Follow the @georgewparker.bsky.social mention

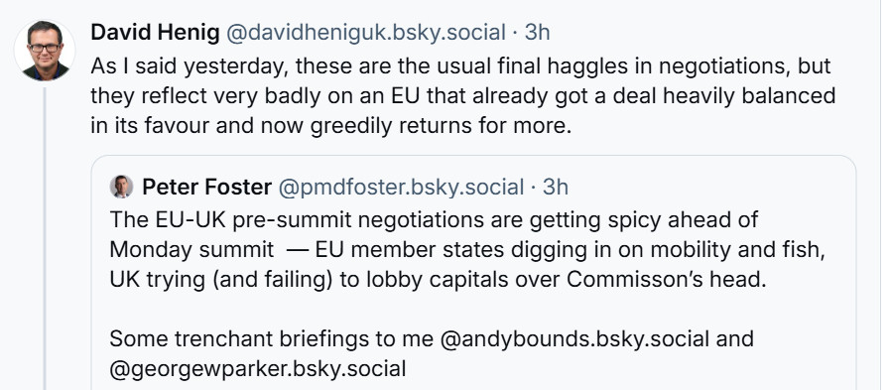pos(258,369)
